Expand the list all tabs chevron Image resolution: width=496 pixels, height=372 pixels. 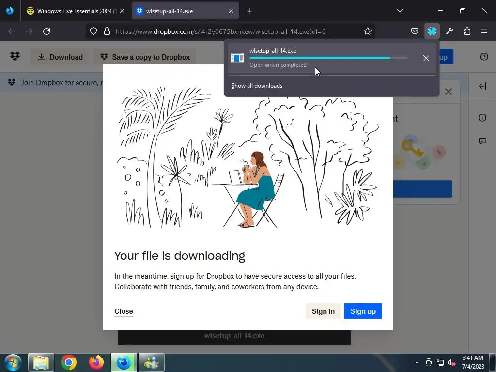pyautogui.click(x=400, y=11)
